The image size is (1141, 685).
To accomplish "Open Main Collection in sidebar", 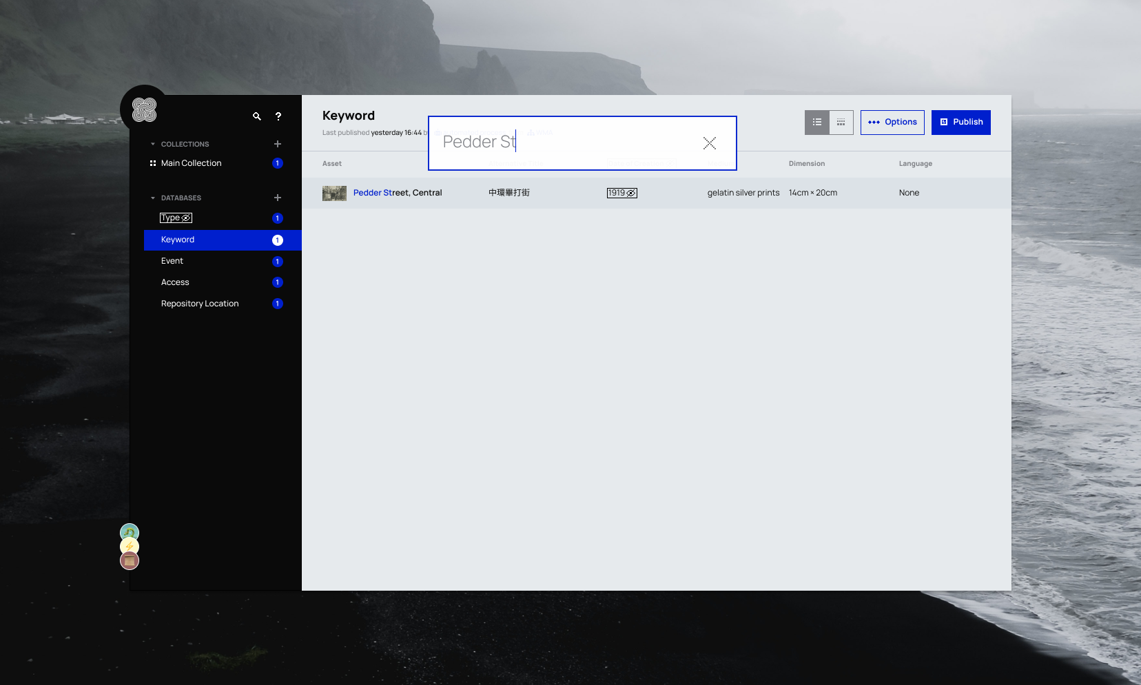I will tap(192, 163).
